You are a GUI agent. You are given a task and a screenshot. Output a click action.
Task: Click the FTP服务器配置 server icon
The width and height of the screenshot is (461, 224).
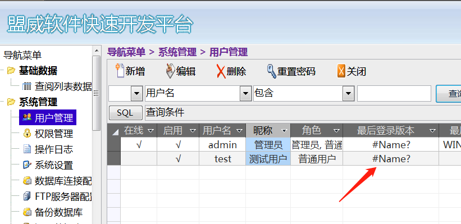pyautogui.click(x=27, y=196)
